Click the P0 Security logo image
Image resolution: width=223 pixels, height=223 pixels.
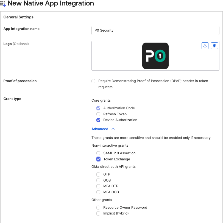click(155, 56)
